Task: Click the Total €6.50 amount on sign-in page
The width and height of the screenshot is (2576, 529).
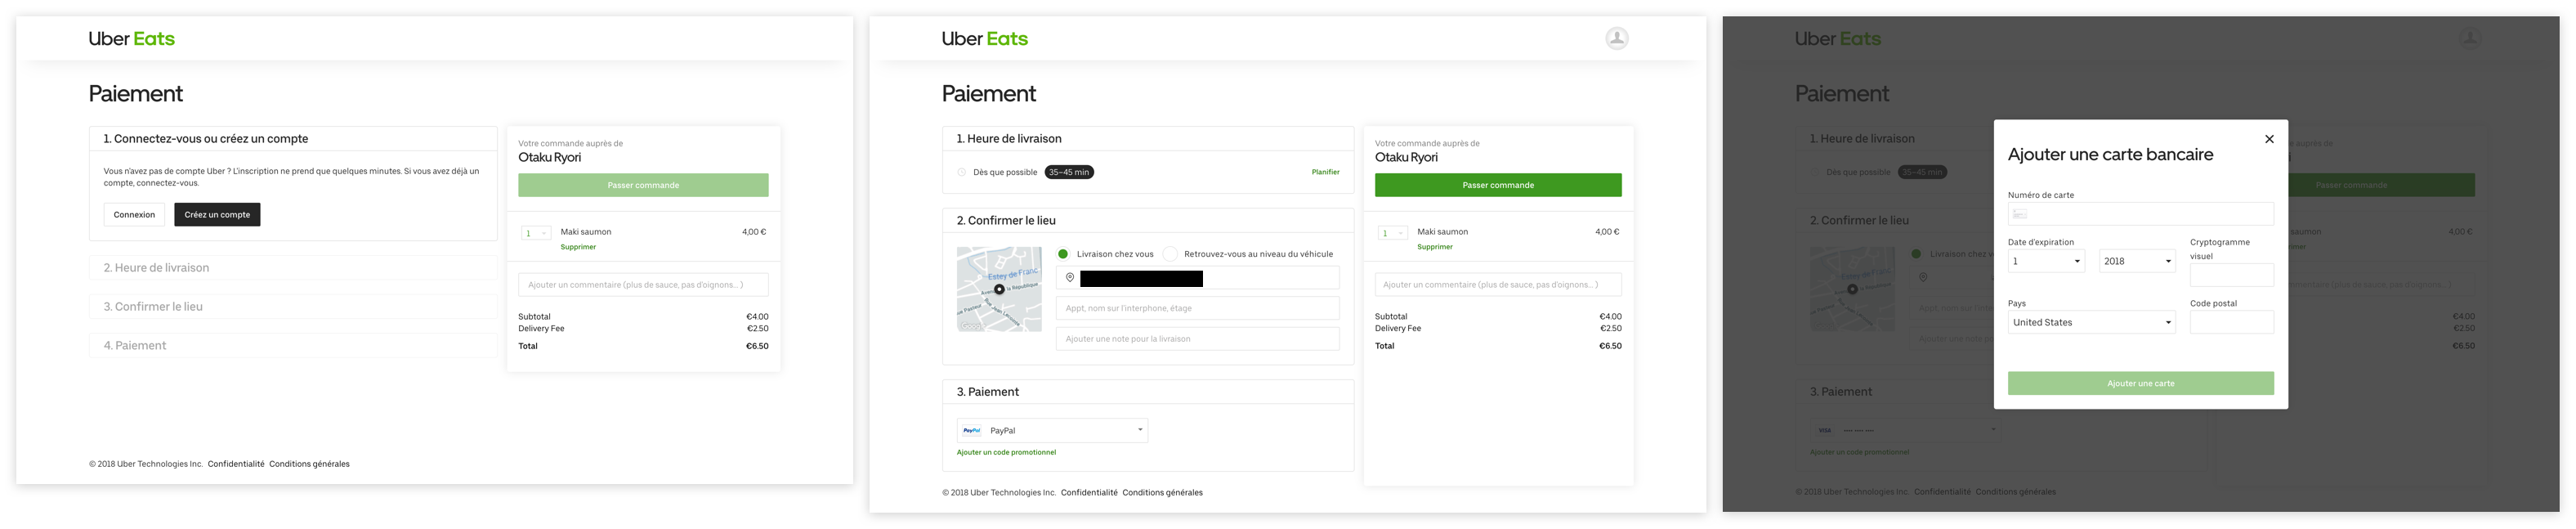Action: coord(757,346)
